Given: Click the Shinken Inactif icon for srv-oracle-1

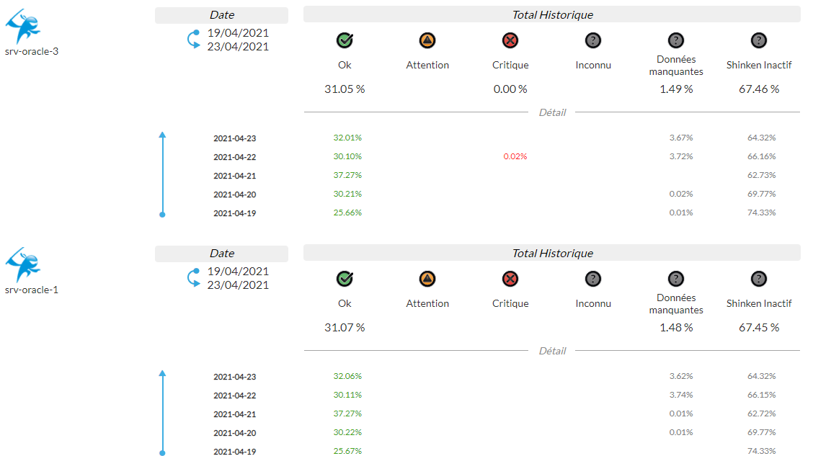Looking at the screenshot, I should tap(759, 279).
